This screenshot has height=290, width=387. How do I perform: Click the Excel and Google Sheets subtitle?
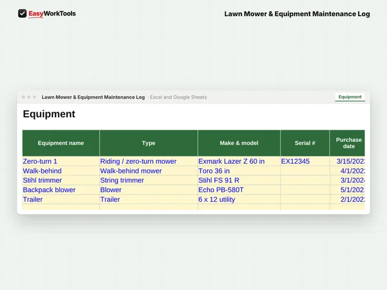178,97
